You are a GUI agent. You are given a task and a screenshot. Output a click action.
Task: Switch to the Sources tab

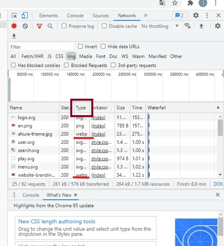[101, 16]
